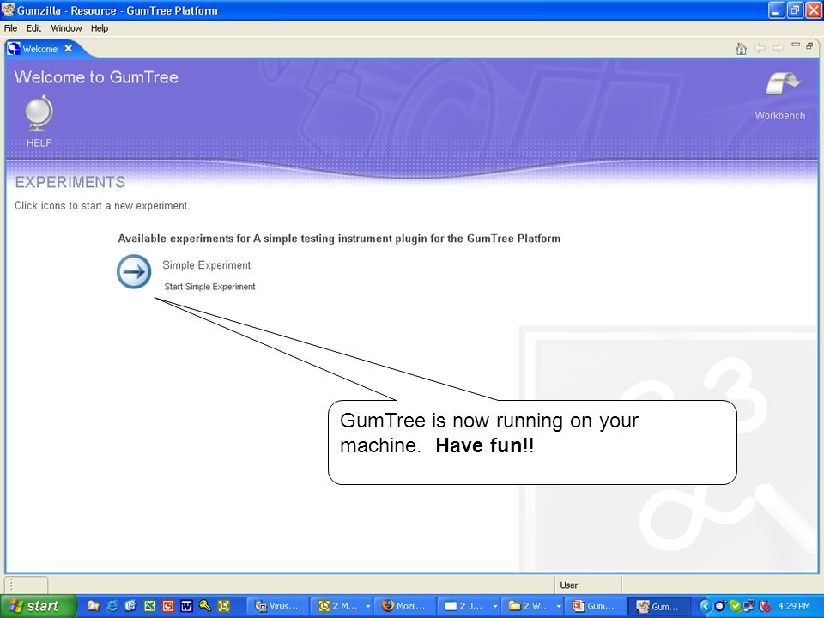The image size is (824, 618).
Task: Click the GumTree application title bar icon
Action: 8,10
